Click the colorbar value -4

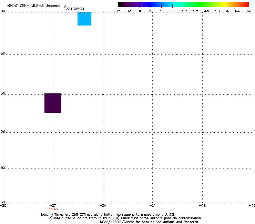click(x=160, y=11)
